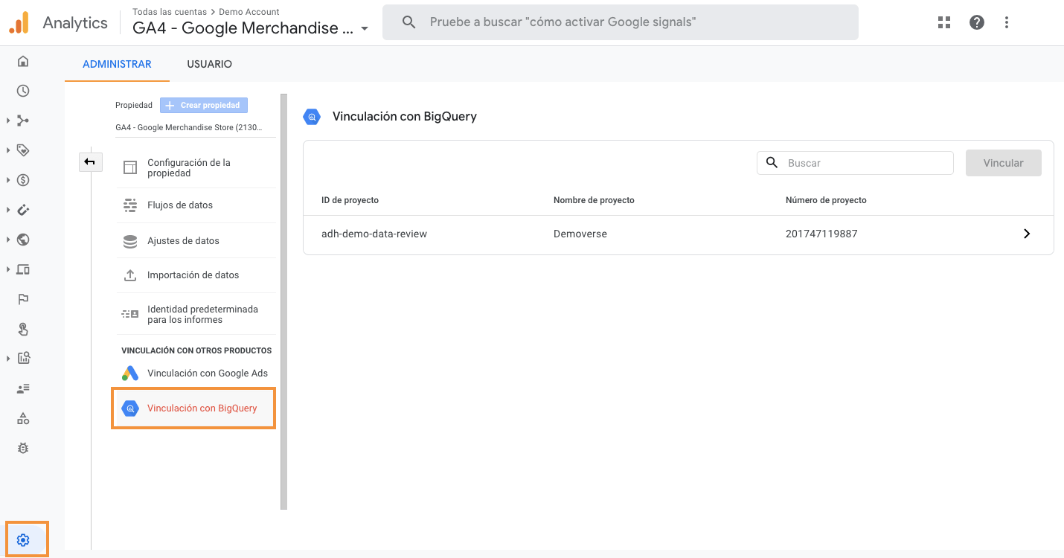
Task: Click the magnifier icon in top search bar
Action: pos(408,22)
